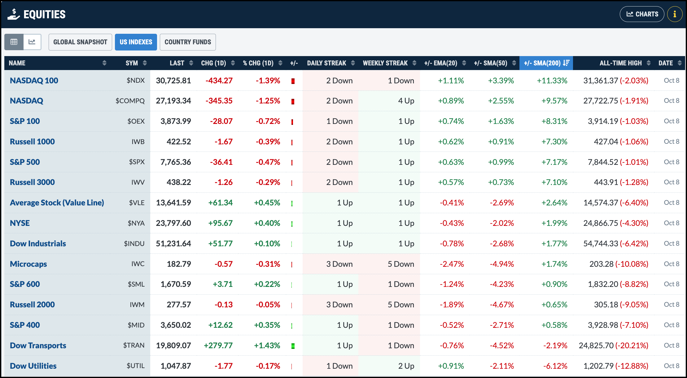Image resolution: width=687 pixels, height=378 pixels.
Task: Click S&P 100 last price 3,873.99
Action: (x=176, y=121)
